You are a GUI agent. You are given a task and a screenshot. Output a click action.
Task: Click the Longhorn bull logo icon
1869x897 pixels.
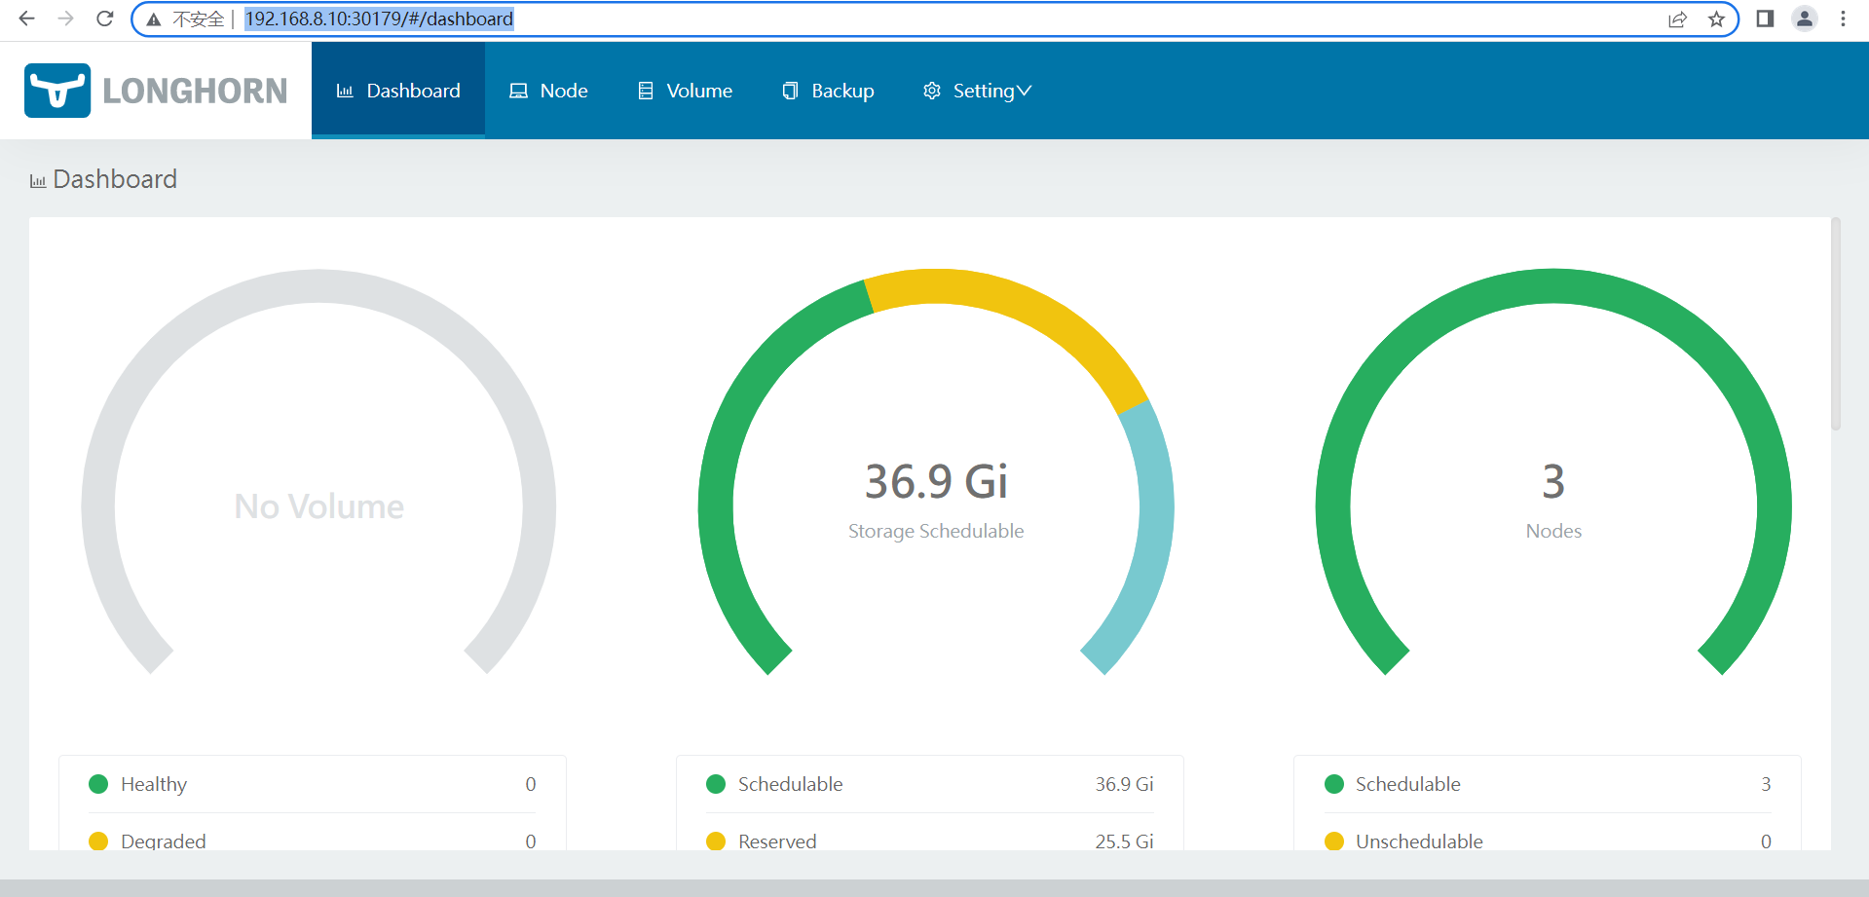coord(57,91)
